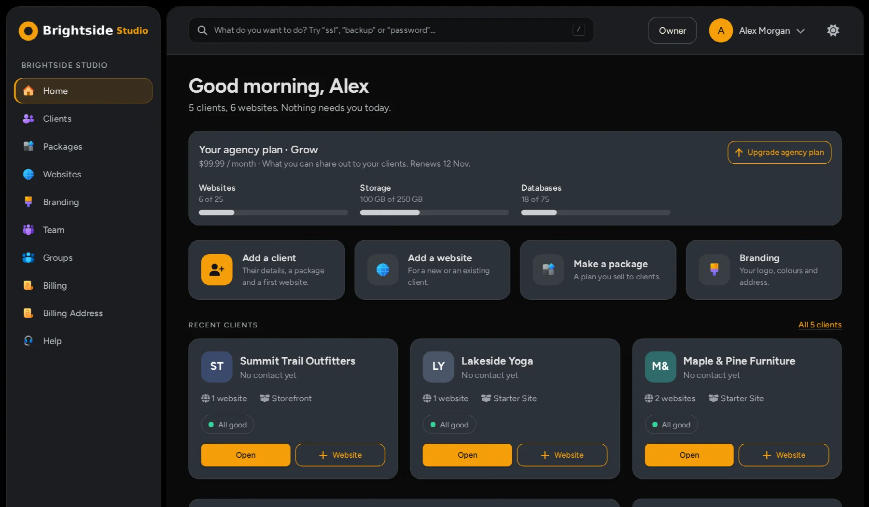Click the slash shortcut badge in search

coord(578,30)
